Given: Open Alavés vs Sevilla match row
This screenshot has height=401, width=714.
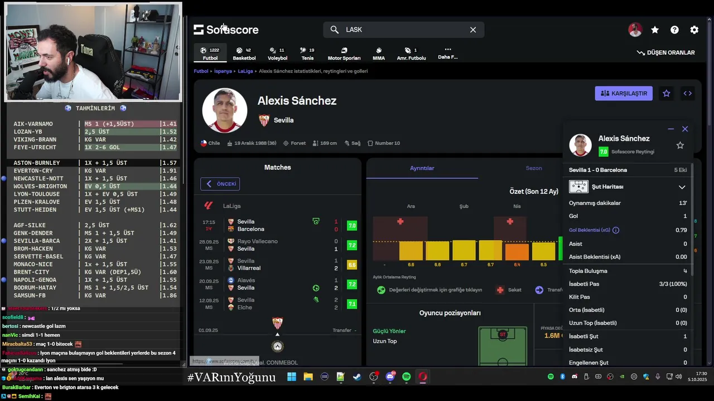Looking at the screenshot, I should (277, 284).
